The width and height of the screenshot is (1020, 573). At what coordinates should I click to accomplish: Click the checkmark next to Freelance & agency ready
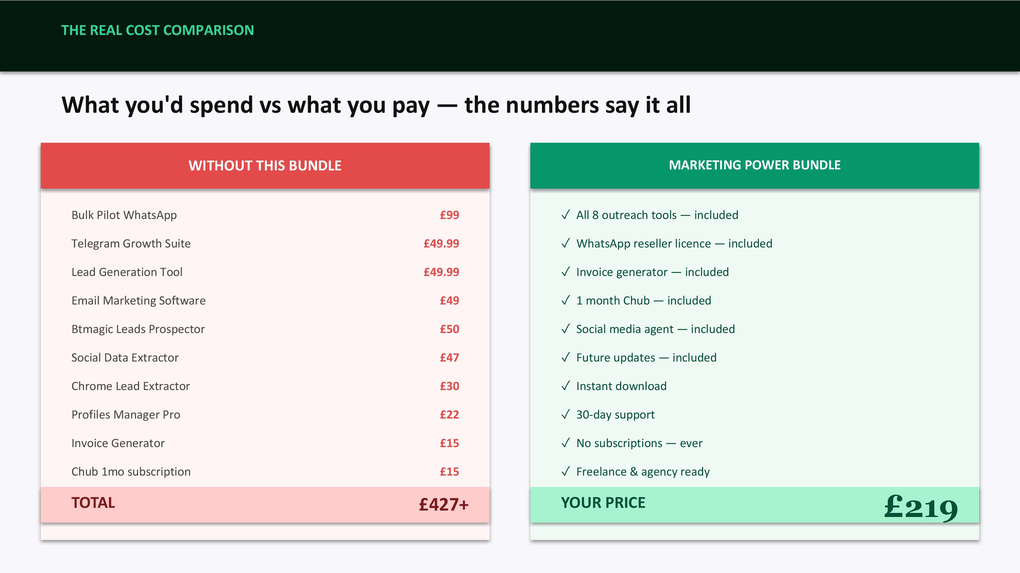565,471
